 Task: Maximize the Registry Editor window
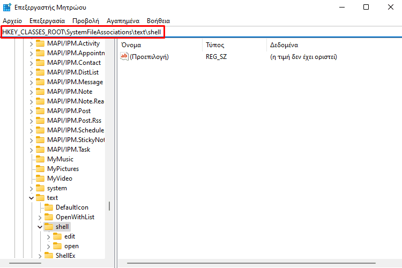tap(366, 7)
